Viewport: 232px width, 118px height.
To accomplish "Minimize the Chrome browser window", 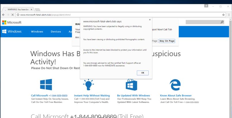I will tap(213, 6).
